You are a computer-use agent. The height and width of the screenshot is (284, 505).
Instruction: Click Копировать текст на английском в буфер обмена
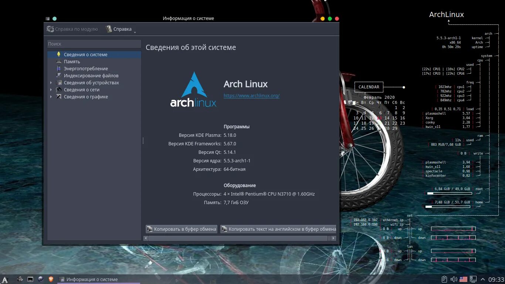click(x=278, y=229)
